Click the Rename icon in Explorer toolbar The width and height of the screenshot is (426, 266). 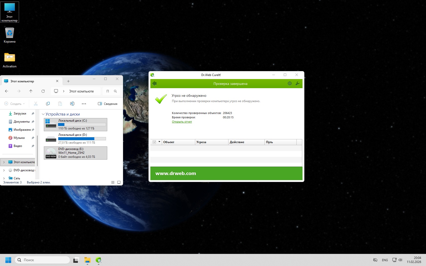(x=72, y=104)
